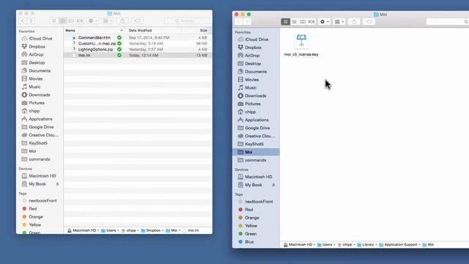
Task: Select Orange tag in right window sidebar
Action: (x=252, y=218)
